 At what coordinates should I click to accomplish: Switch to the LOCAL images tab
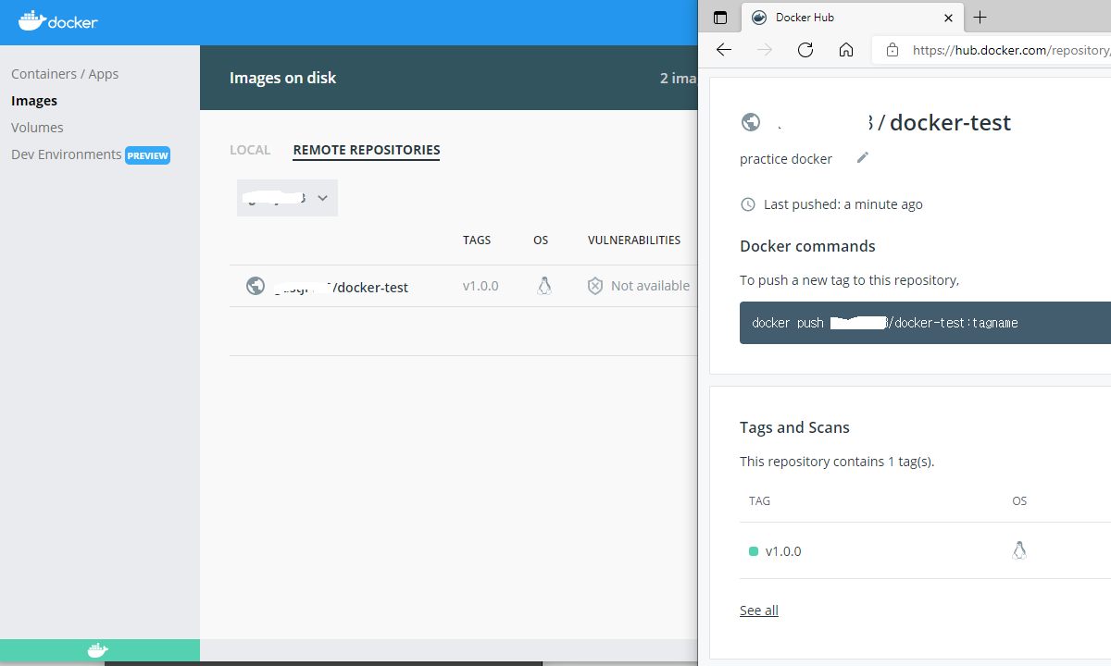pyautogui.click(x=250, y=150)
